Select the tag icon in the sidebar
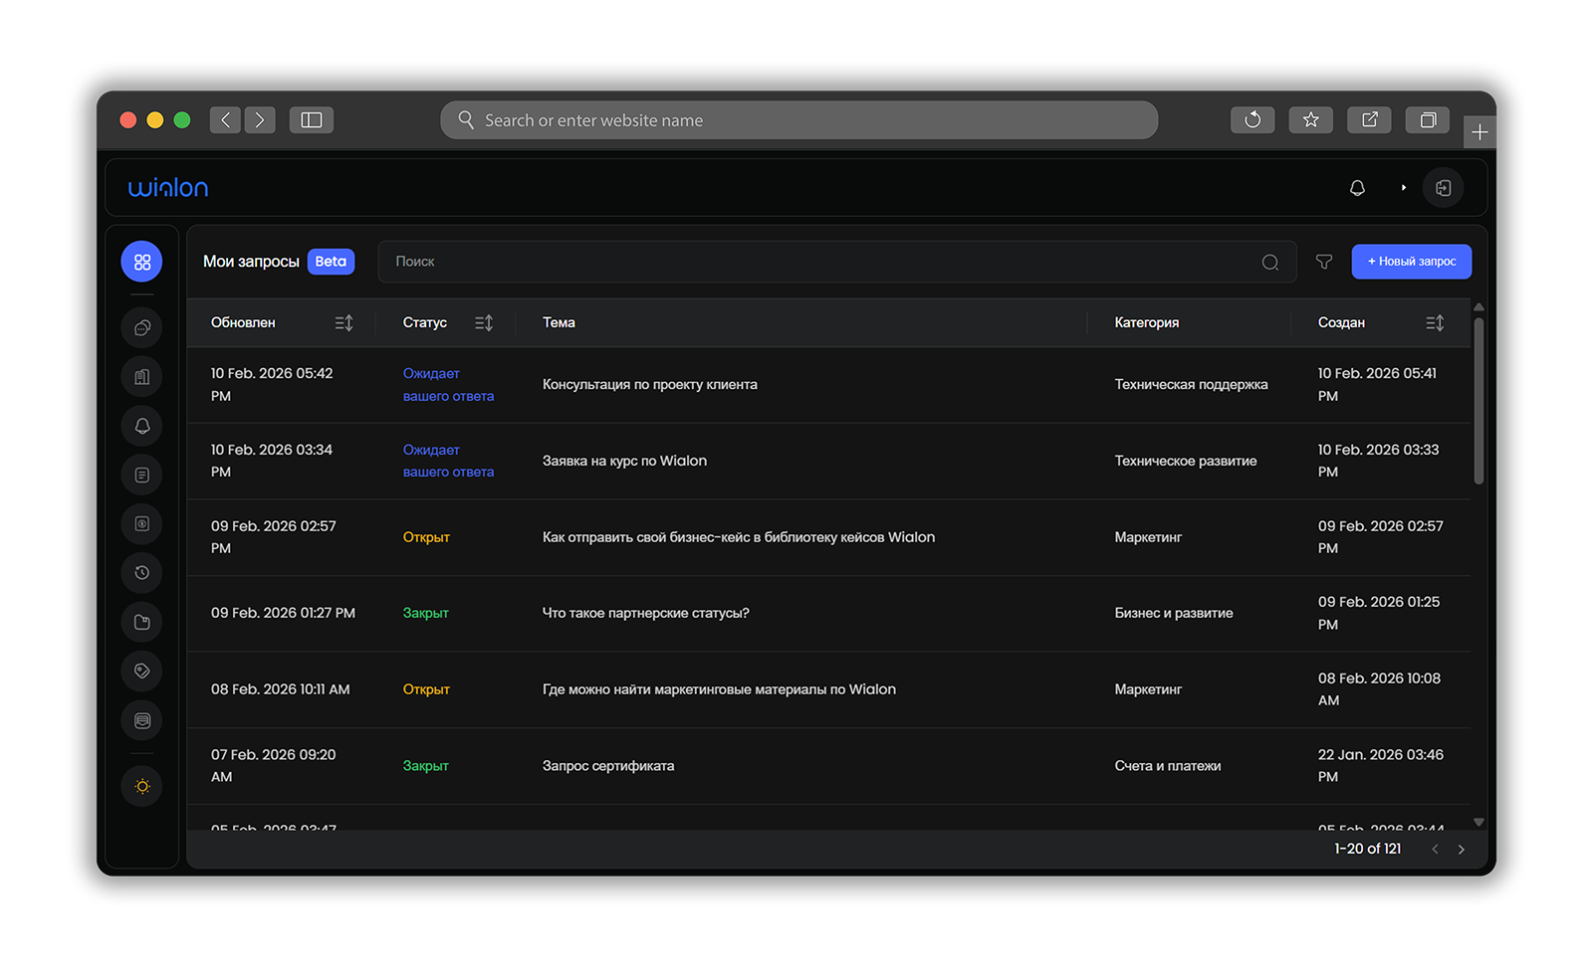Image resolution: width=1593 pixels, height=967 pixels. pos(141,671)
